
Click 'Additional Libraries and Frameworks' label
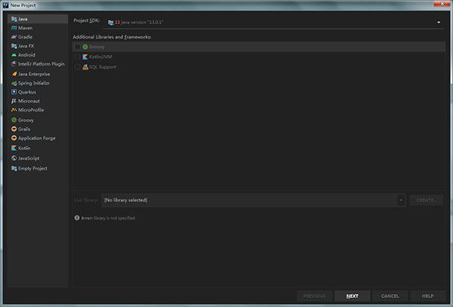112,37
